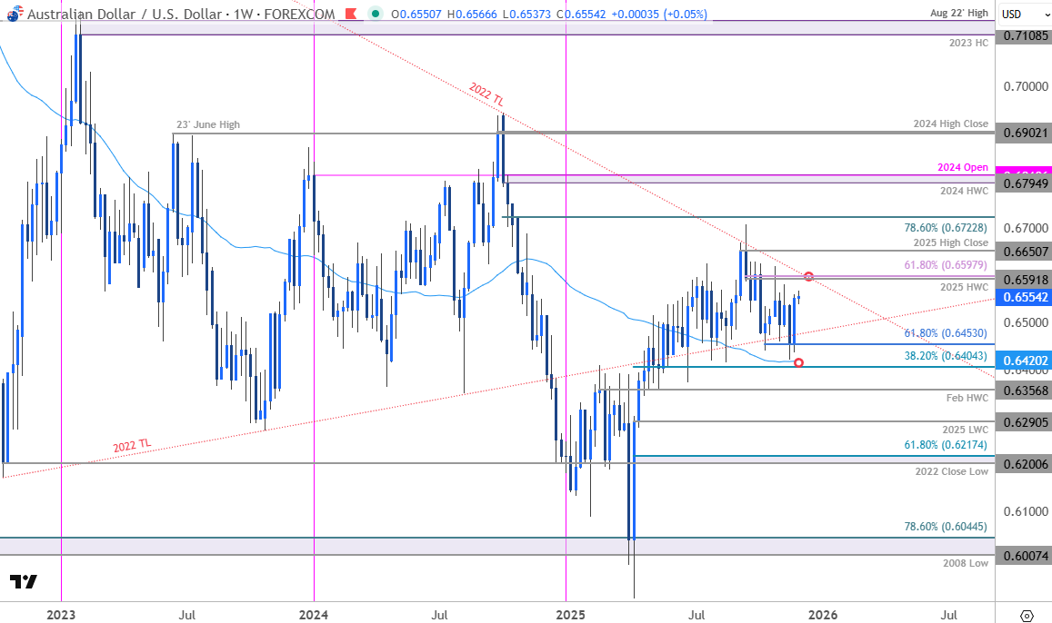Click the 2025 label on the date axis
The image size is (1052, 623).
tap(568, 614)
